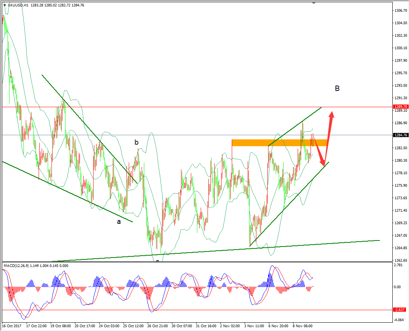
Task: Click the 1267.05 price axis label
Action: 401,236
